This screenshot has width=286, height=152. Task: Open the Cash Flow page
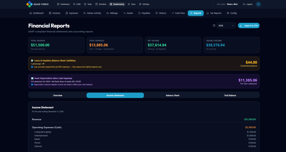[x=178, y=13]
